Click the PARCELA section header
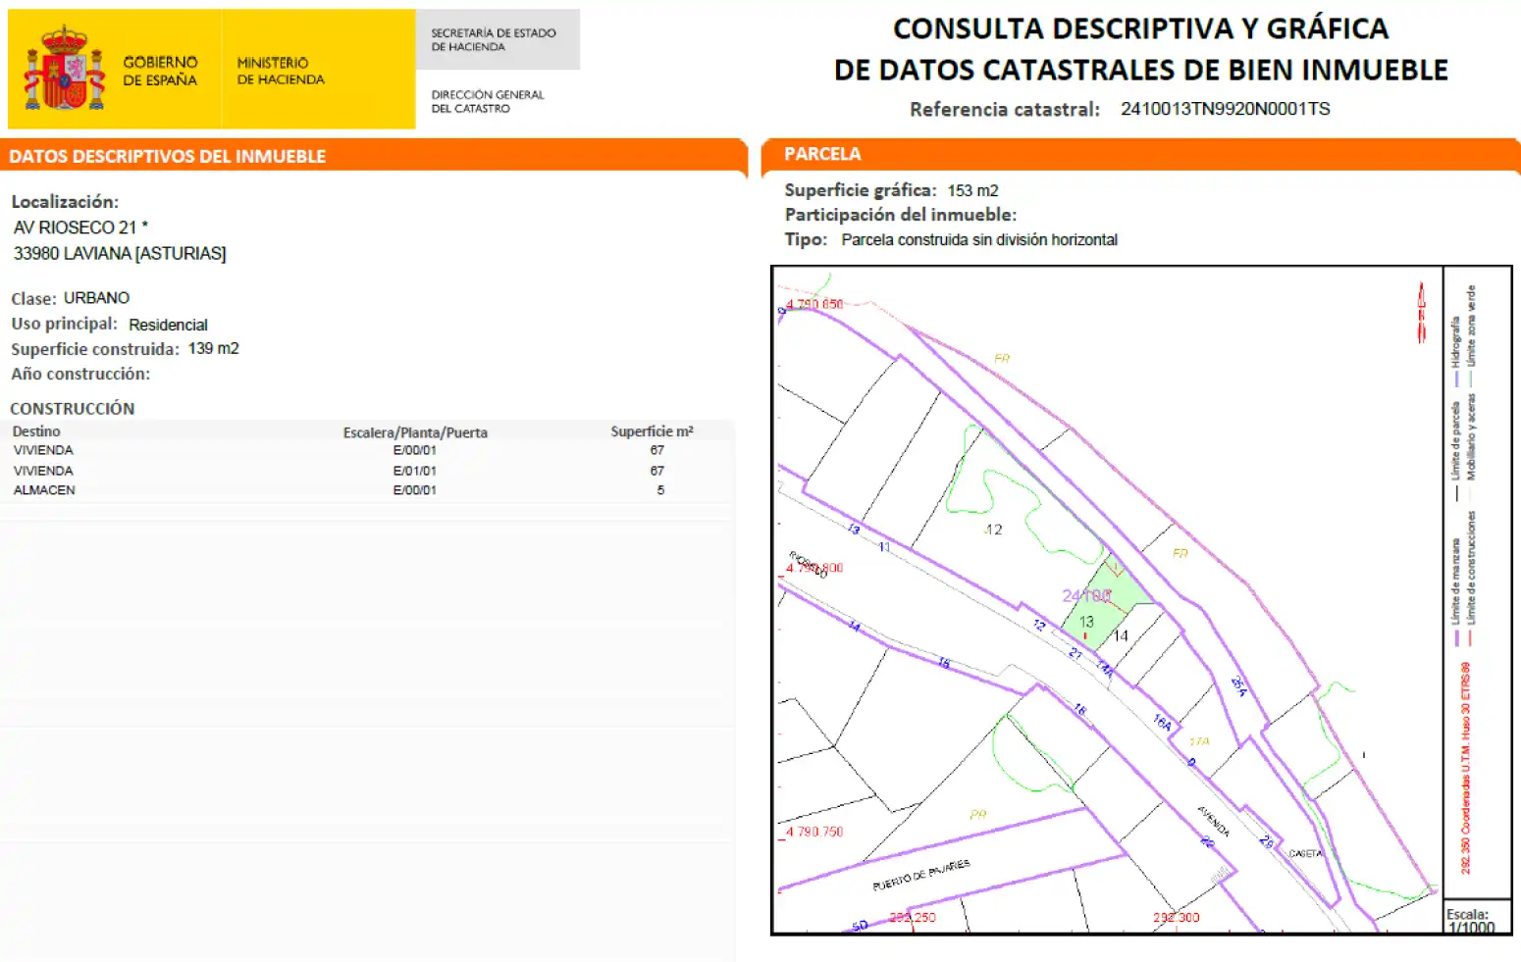1521x962 pixels. tap(822, 154)
